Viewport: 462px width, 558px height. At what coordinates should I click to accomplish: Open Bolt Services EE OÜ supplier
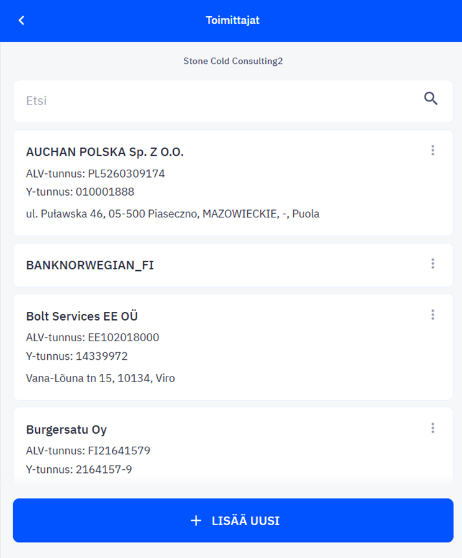pyautogui.click(x=82, y=316)
